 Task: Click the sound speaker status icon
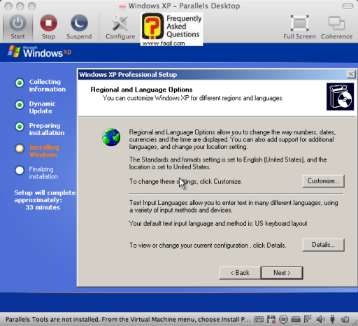pos(320,319)
